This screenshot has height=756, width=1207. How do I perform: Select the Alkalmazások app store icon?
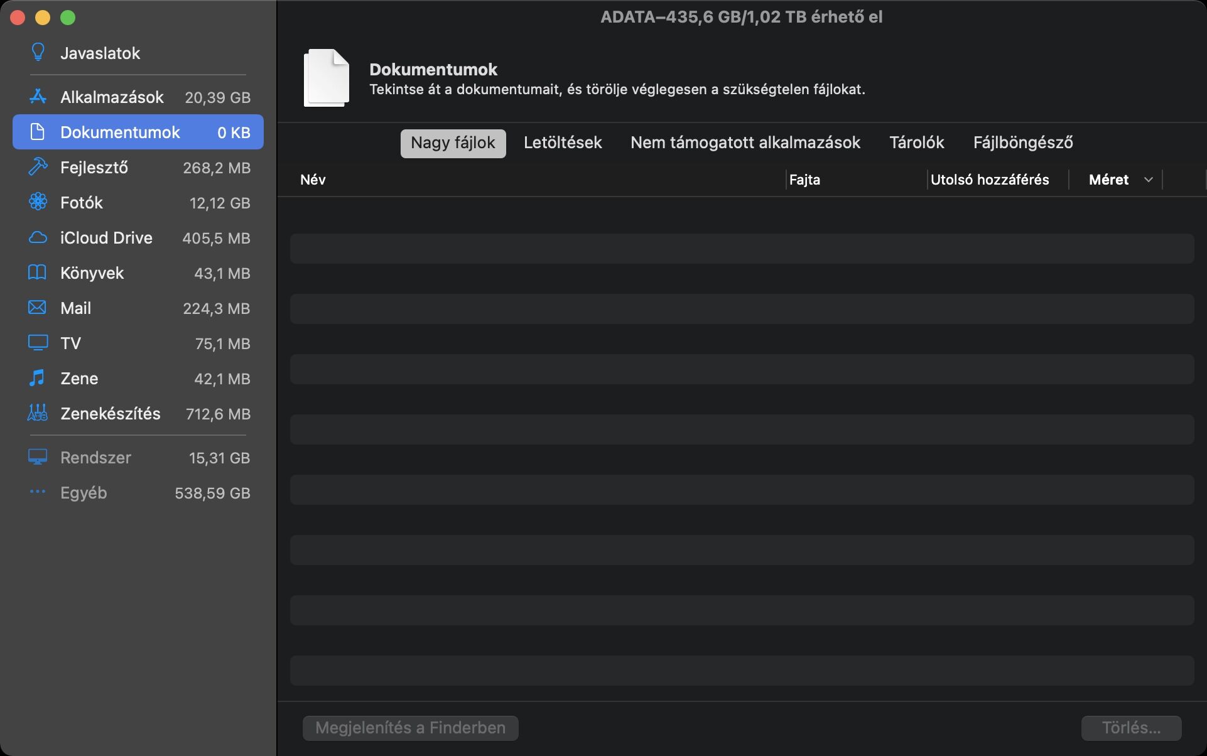(x=38, y=97)
